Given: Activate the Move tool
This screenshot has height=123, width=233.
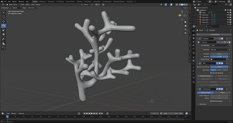Looking at the screenshot, I should coord(4,22).
